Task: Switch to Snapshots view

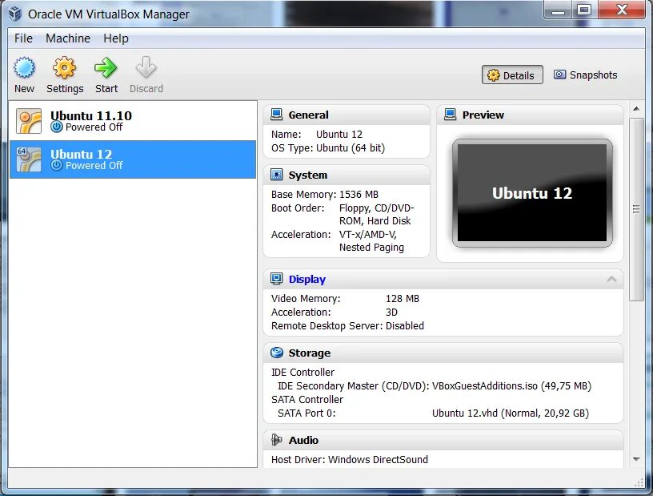Action: point(586,75)
